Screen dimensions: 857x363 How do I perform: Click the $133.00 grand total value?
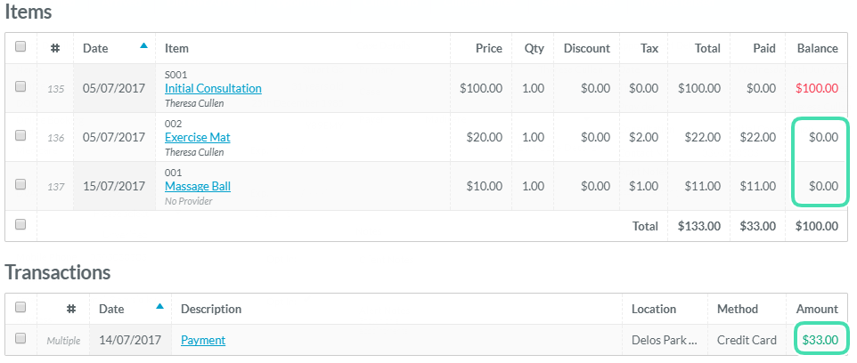click(x=699, y=226)
